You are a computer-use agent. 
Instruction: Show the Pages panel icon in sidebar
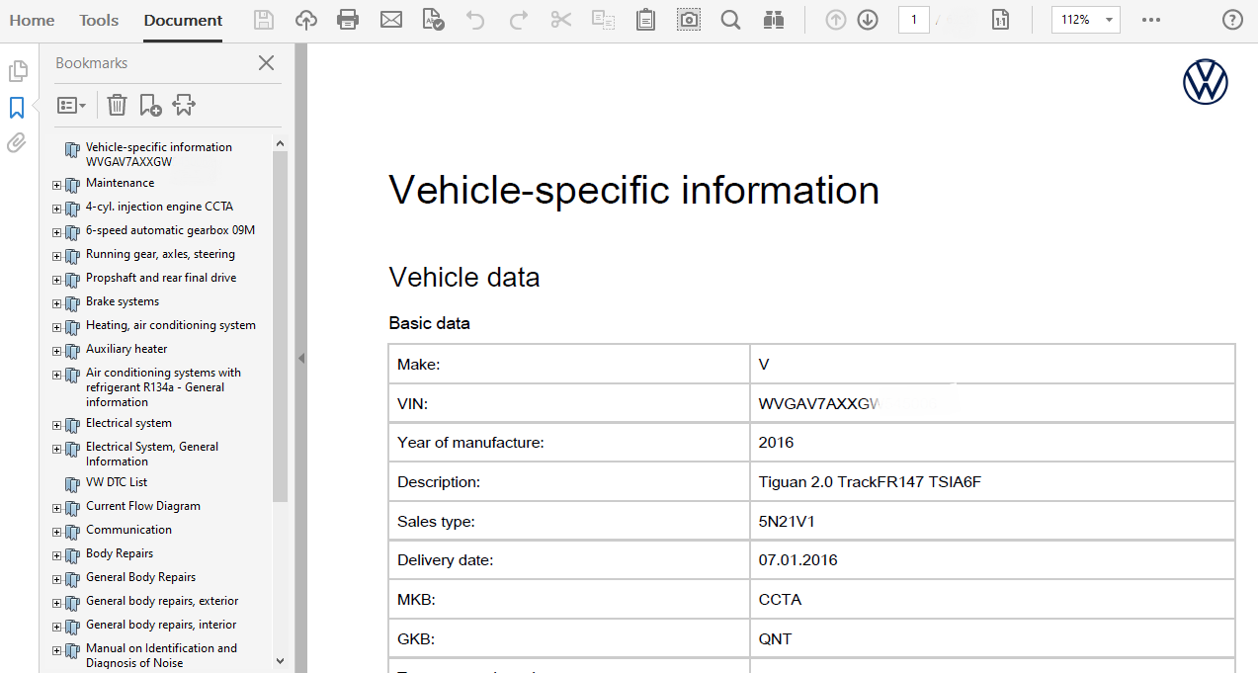(x=17, y=70)
